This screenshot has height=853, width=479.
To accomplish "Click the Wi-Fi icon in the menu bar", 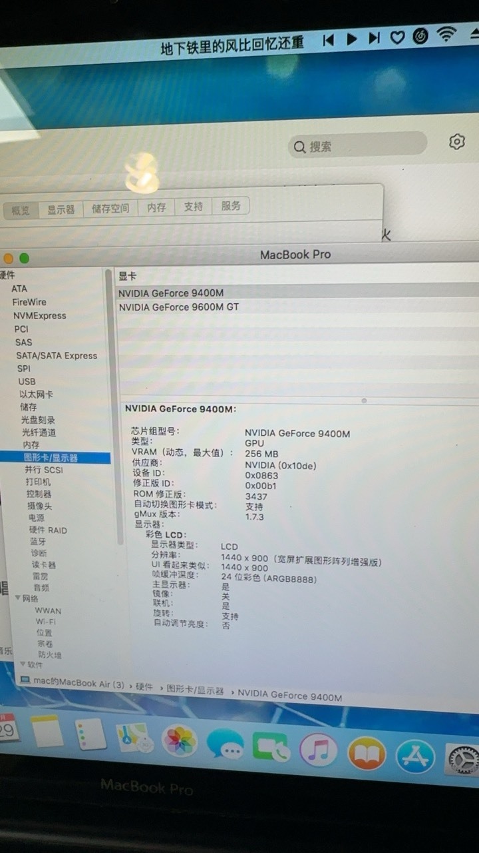I will point(448,34).
